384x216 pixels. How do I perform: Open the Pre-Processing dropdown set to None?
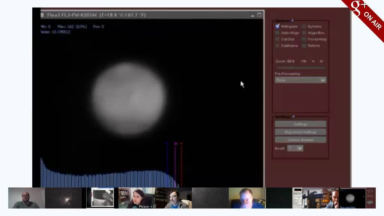(300, 80)
